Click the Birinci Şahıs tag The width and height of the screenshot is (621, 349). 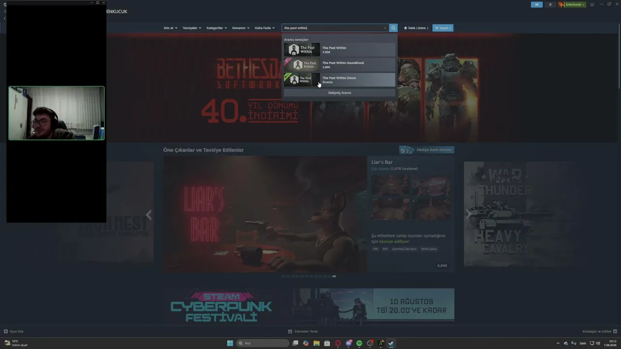point(429,249)
